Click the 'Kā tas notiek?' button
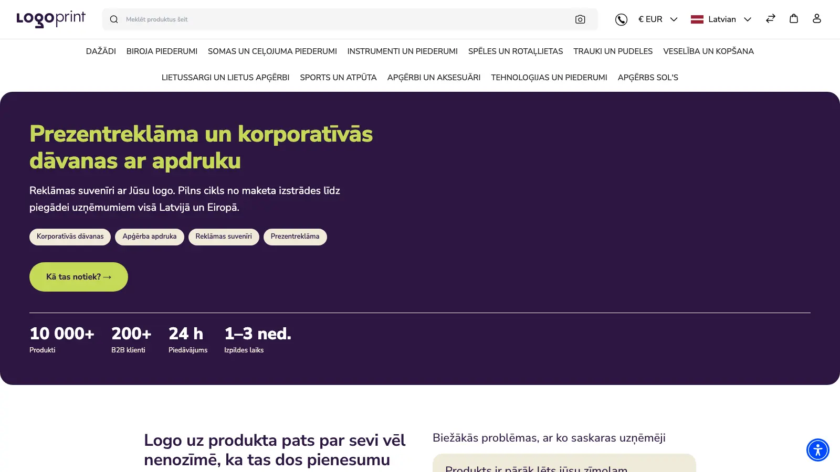 point(79,277)
